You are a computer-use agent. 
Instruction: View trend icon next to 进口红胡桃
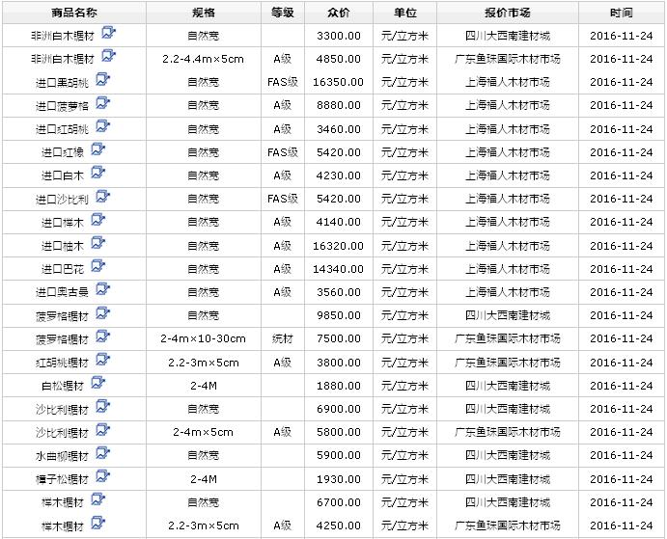[103, 126]
